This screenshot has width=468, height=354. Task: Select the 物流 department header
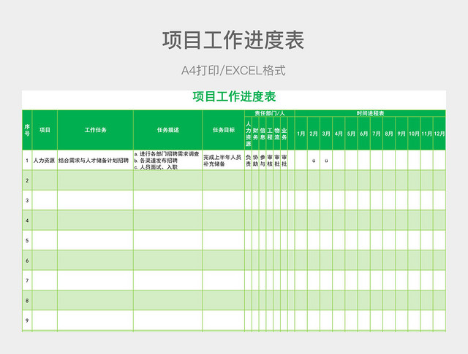click(277, 134)
